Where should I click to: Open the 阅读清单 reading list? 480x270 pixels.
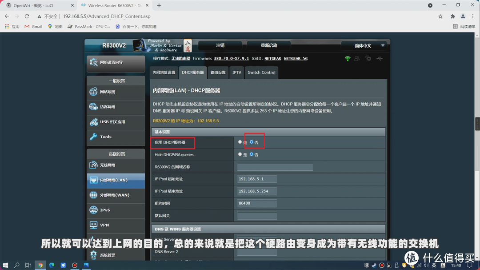pyautogui.click(x=464, y=27)
